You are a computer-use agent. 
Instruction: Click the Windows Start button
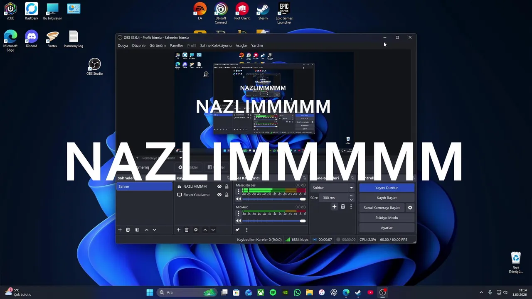pyautogui.click(x=150, y=292)
